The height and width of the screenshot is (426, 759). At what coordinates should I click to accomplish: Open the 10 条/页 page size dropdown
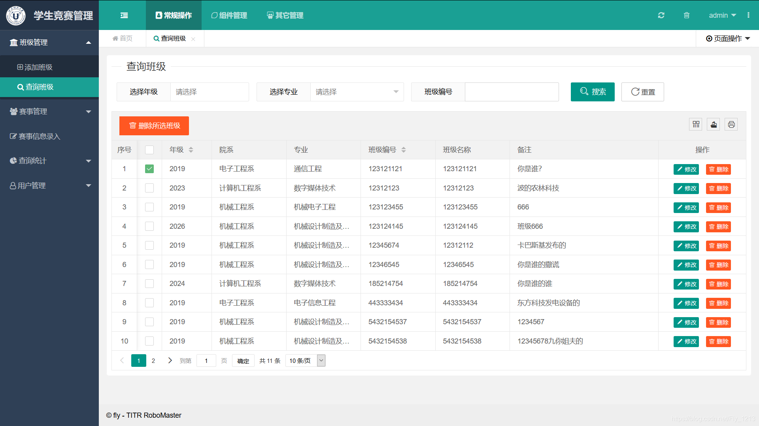pos(305,361)
